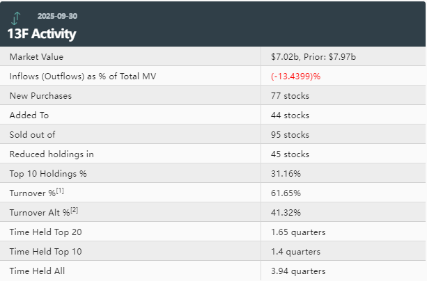
Task: Open footnote 1 next to Turnover %
Action: click(x=61, y=189)
